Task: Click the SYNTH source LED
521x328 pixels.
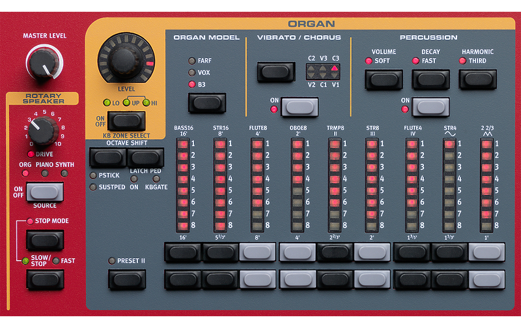Action: [64, 173]
